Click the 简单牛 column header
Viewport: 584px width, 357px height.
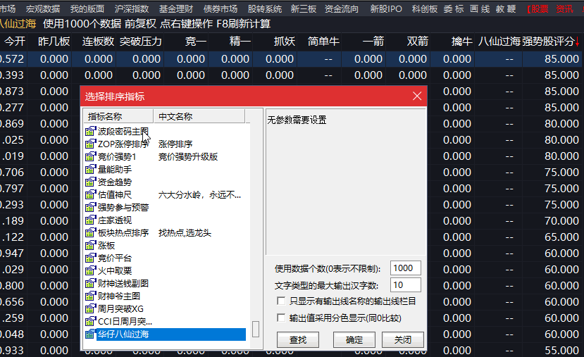click(x=323, y=41)
